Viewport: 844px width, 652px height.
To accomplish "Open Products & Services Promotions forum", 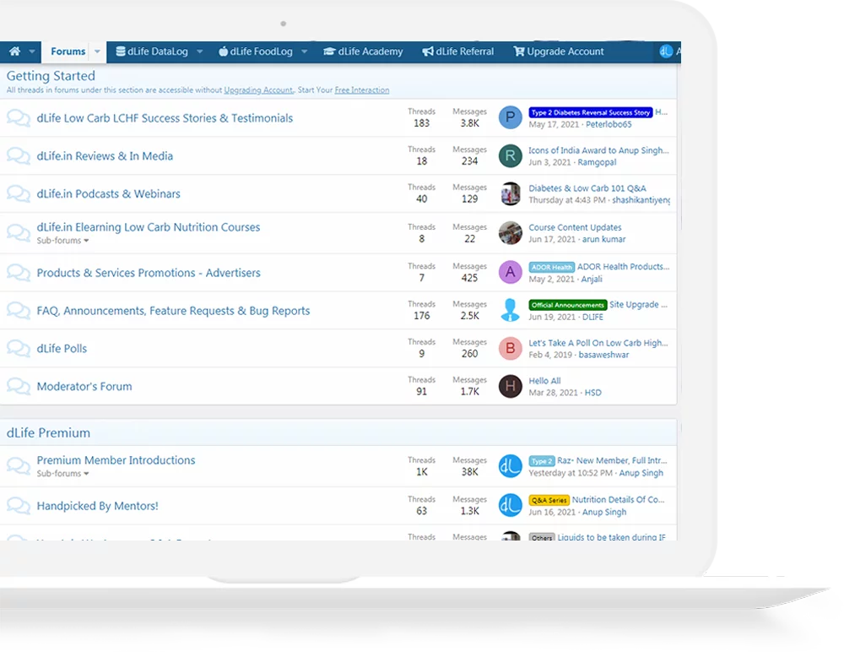I will pos(149,273).
